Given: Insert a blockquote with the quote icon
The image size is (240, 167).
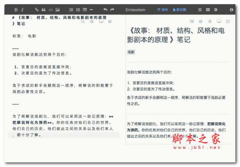Looking at the screenshot, I should tap(43, 10).
